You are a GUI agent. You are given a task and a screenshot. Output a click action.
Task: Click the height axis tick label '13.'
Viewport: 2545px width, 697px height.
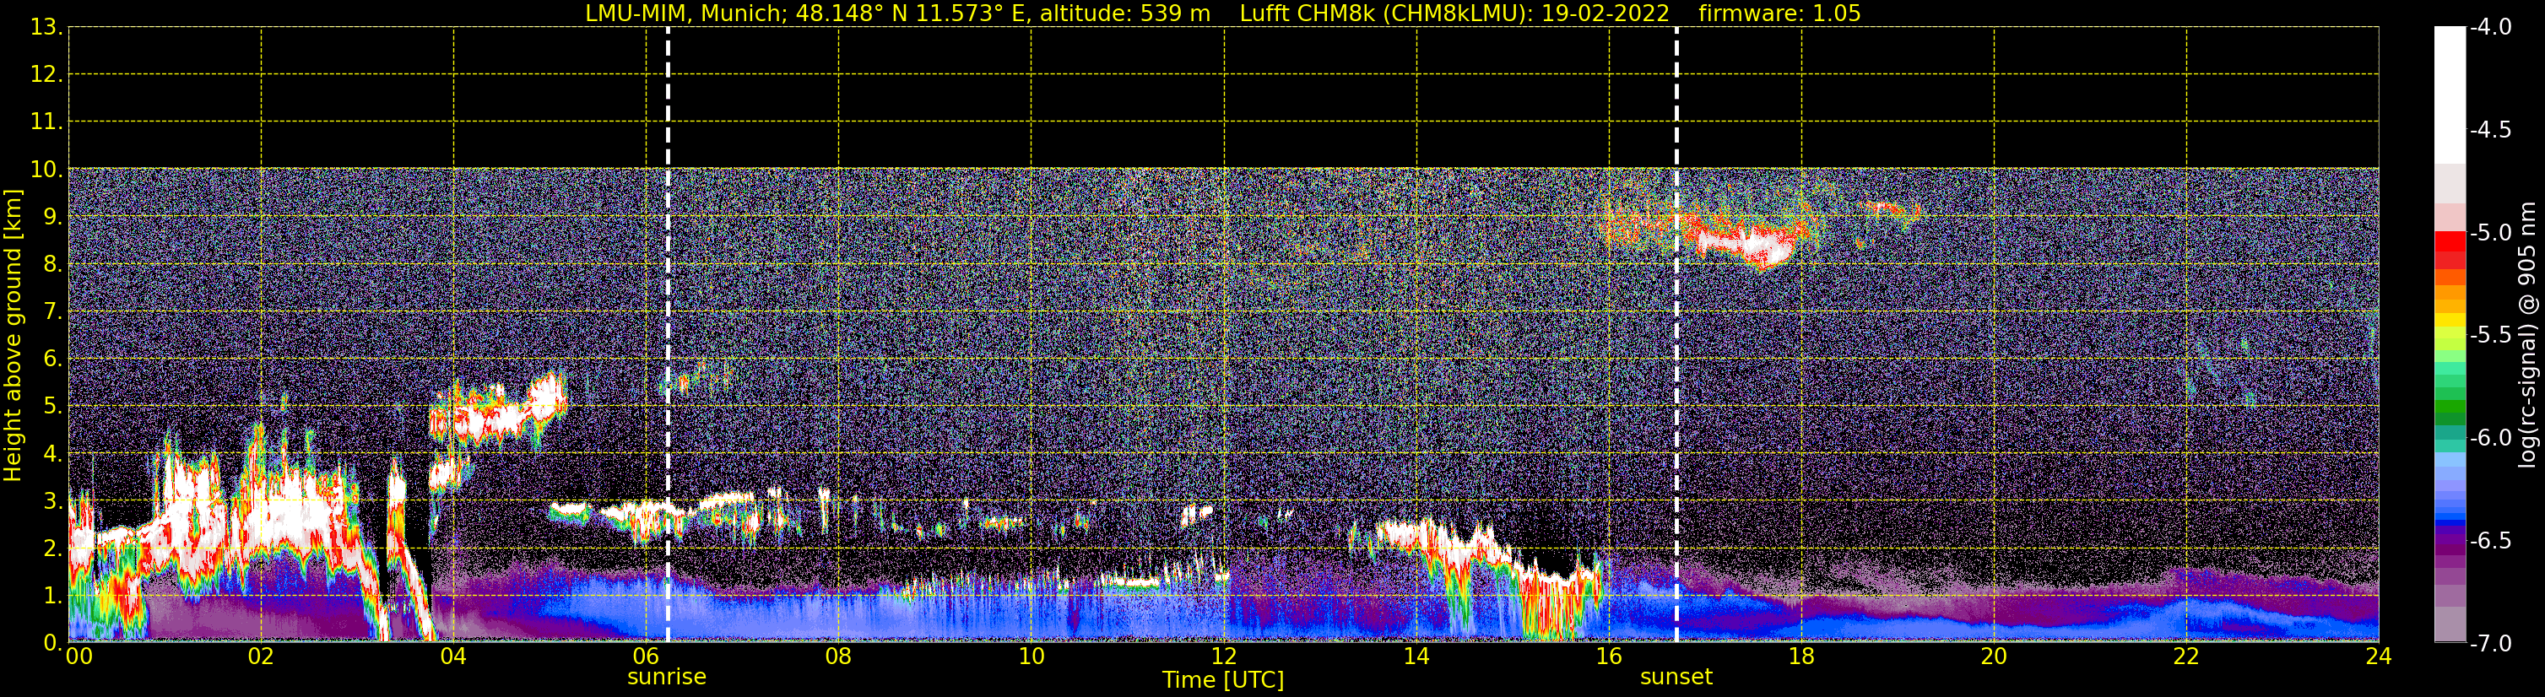[46, 28]
